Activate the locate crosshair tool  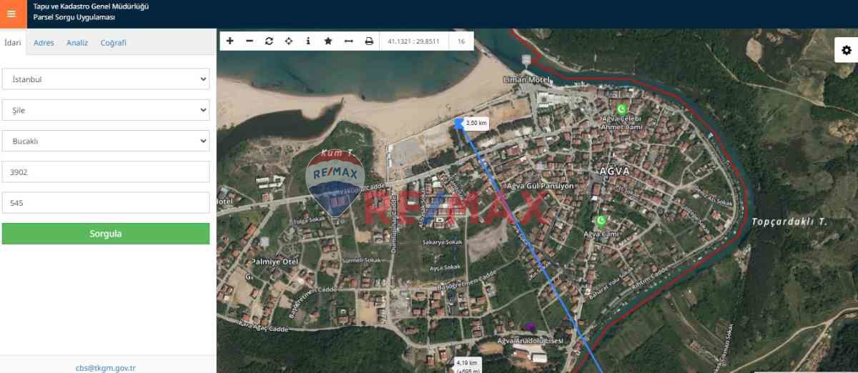pyautogui.click(x=289, y=41)
